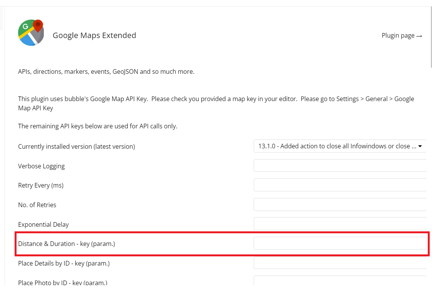Click the Place Photo by ID key field
432x289 pixels.
[x=340, y=281]
